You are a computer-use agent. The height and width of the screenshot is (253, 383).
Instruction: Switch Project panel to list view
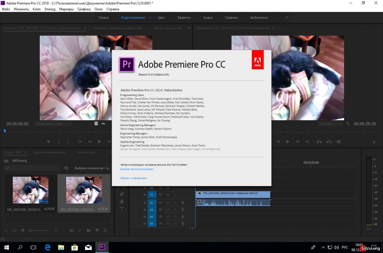(x=14, y=231)
